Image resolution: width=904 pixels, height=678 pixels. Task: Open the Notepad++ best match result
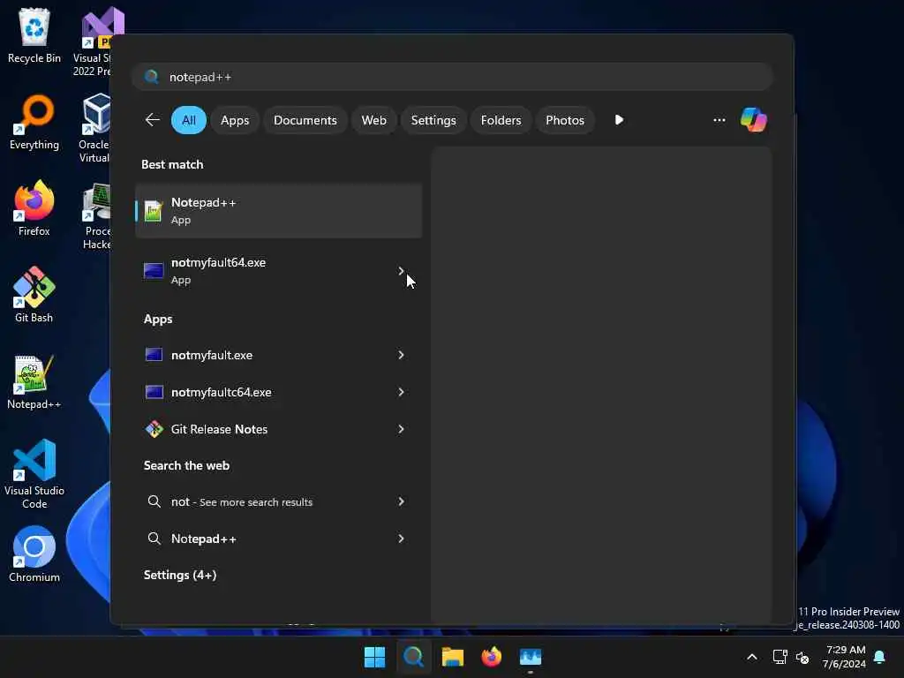click(278, 211)
